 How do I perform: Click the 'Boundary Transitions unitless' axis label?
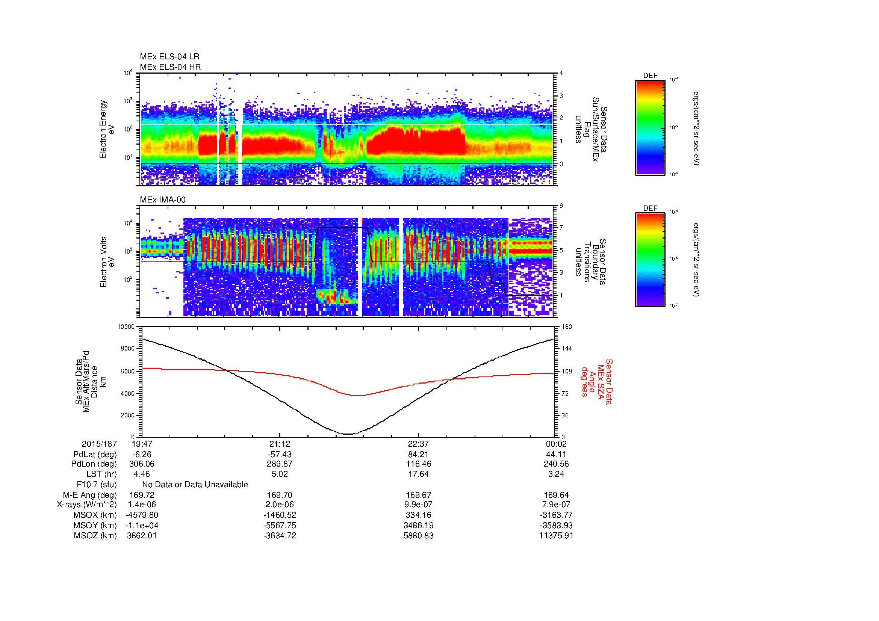tap(590, 262)
